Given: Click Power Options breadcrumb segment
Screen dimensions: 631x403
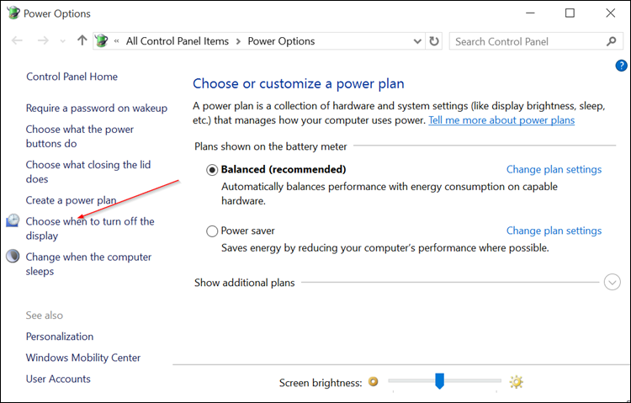Looking at the screenshot, I should [281, 41].
